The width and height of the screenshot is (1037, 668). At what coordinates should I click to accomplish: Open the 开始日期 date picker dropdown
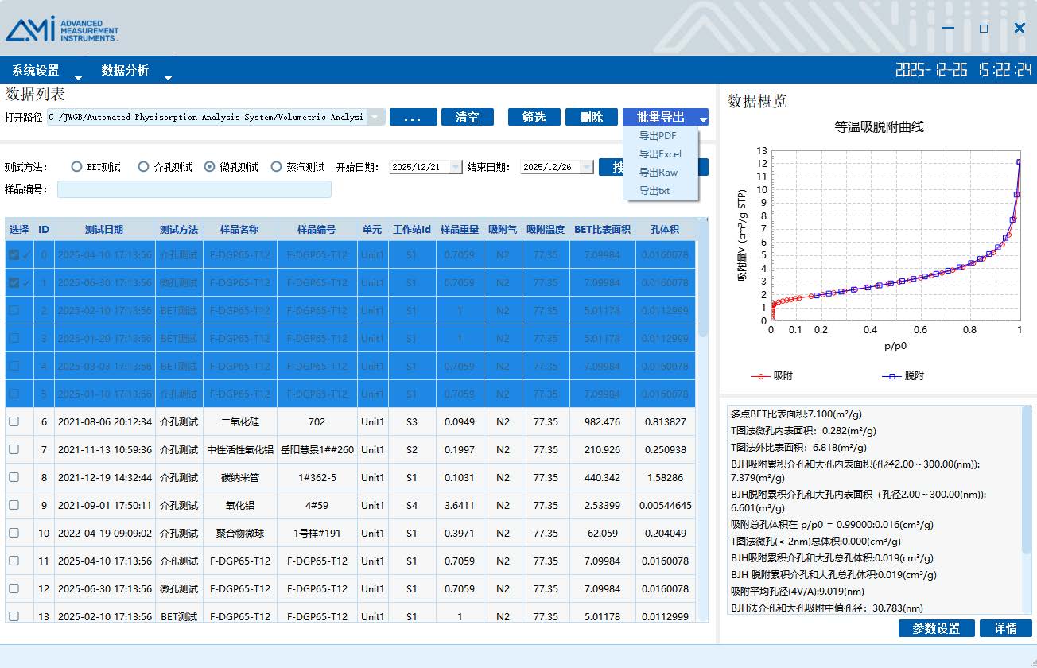(455, 167)
